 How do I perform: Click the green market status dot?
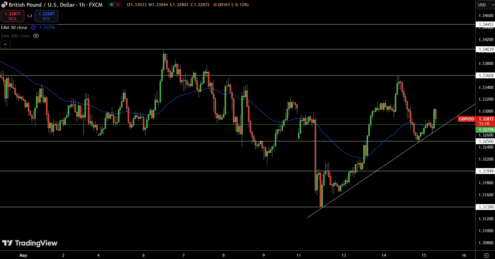coord(112,4)
